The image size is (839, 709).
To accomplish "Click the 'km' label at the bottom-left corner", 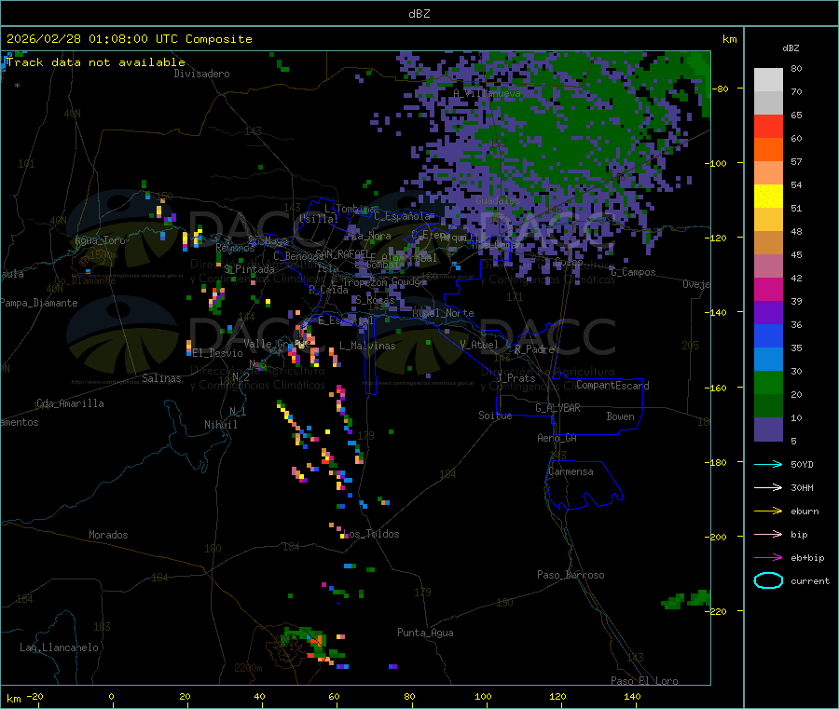I will point(13,699).
